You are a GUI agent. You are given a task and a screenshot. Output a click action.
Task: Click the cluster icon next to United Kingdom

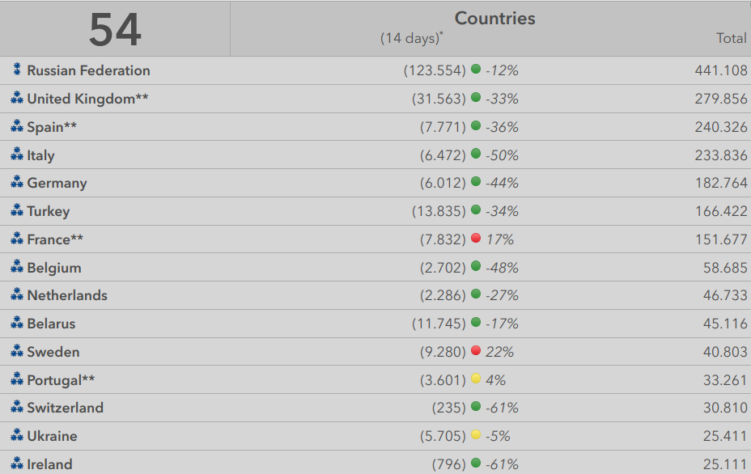point(16,99)
